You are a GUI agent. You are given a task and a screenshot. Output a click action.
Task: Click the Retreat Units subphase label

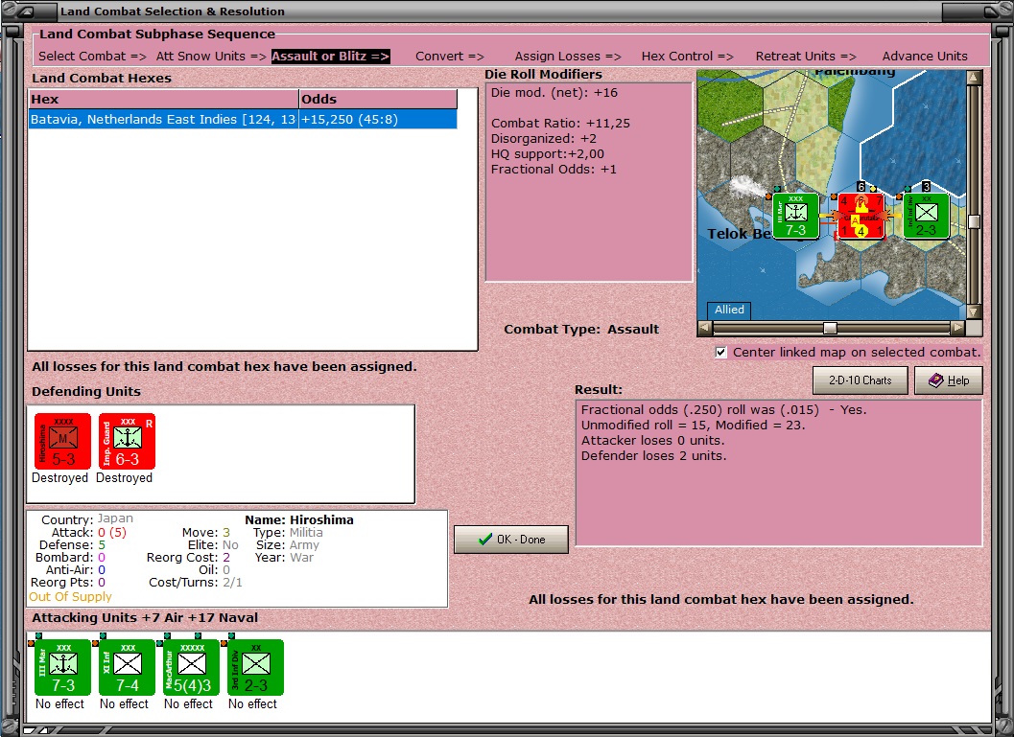(x=806, y=57)
